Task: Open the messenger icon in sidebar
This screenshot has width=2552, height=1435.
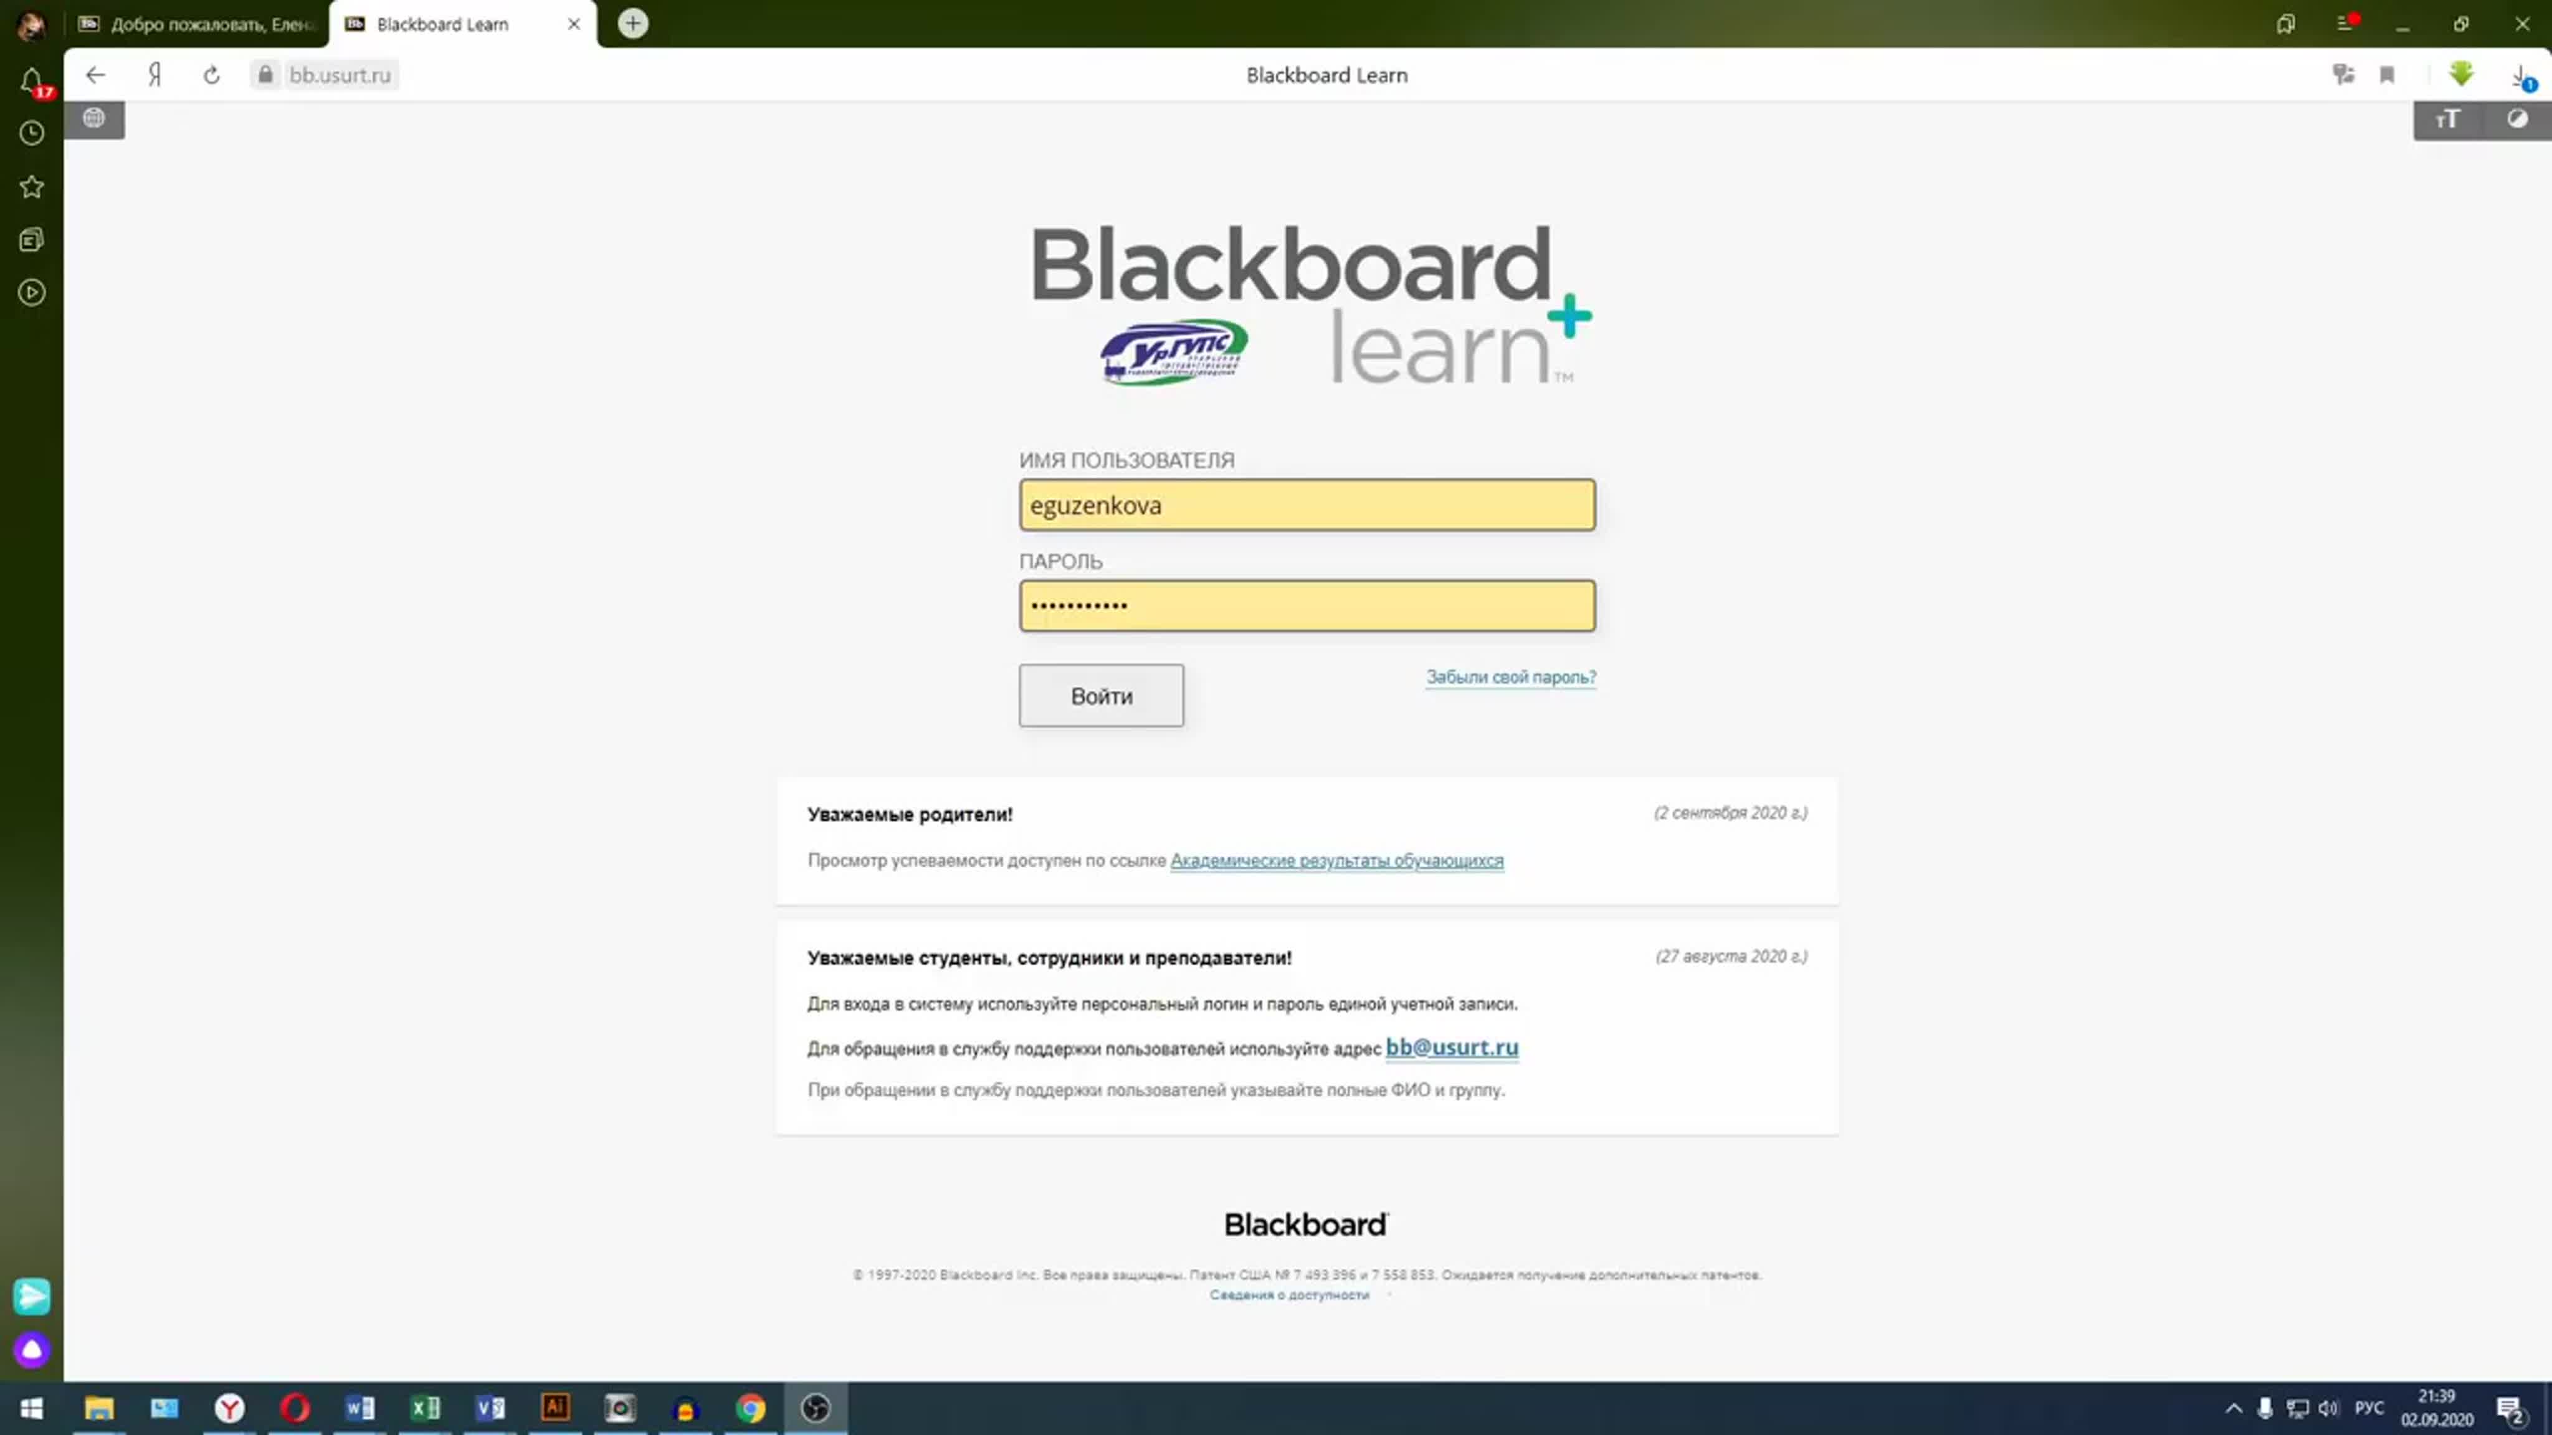Action: (32, 1295)
